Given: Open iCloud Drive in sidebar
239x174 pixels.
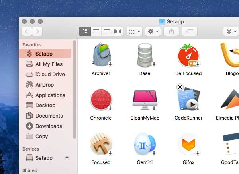Looking at the screenshot, I should (45, 74).
